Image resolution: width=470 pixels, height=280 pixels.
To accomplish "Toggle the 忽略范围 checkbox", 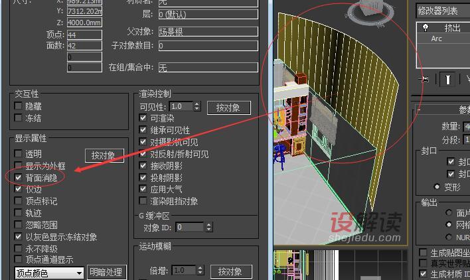I will click(x=19, y=225).
